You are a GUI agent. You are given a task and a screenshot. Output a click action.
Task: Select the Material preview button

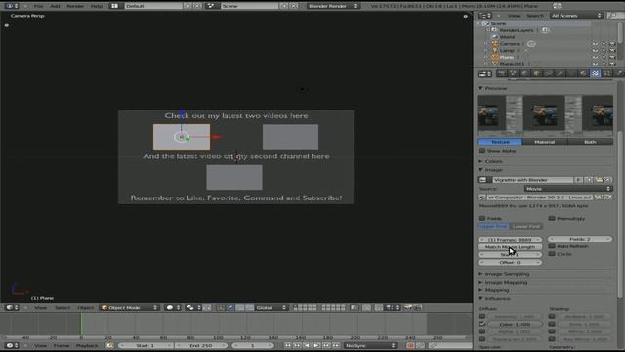545,142
